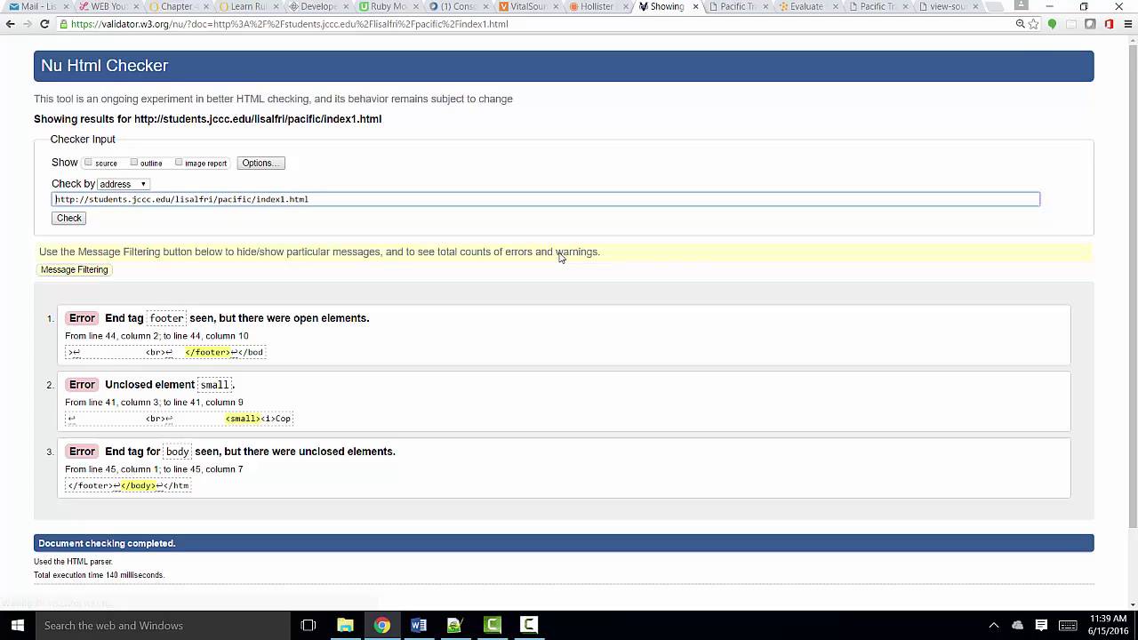
Task: Click Chrome icon in taskbar
Action: (x=381, y=625)
